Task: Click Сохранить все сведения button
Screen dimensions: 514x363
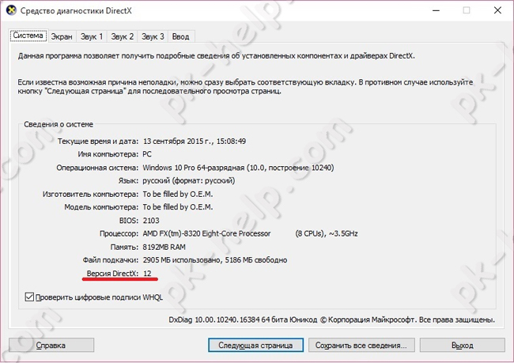Action: (x=361, y=346)
